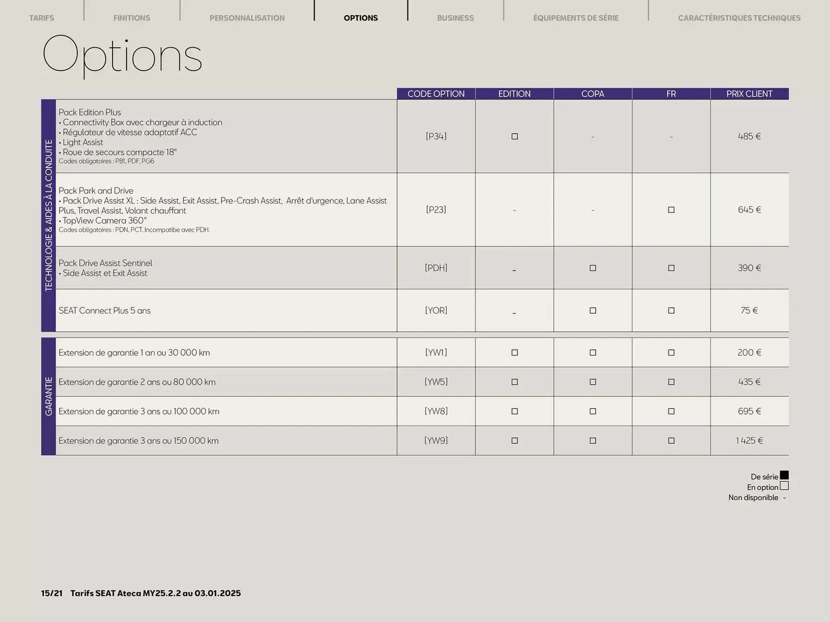Switch to the FINITIONS tab
The image size is (830, 622).
(x=132, y=18)
